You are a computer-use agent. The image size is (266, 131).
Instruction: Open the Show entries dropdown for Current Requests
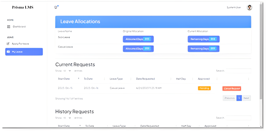click(67, 71)
